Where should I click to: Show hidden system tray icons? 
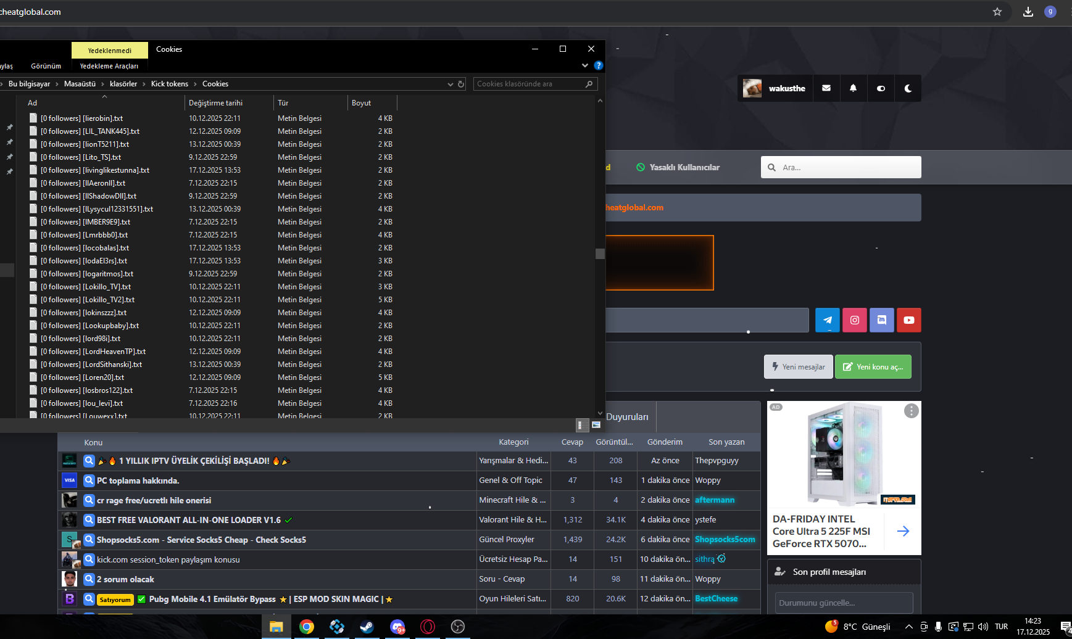908,627
